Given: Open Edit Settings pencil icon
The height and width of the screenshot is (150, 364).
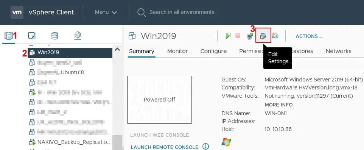Looking at the screenshot, I should click(x=263, y=36).
